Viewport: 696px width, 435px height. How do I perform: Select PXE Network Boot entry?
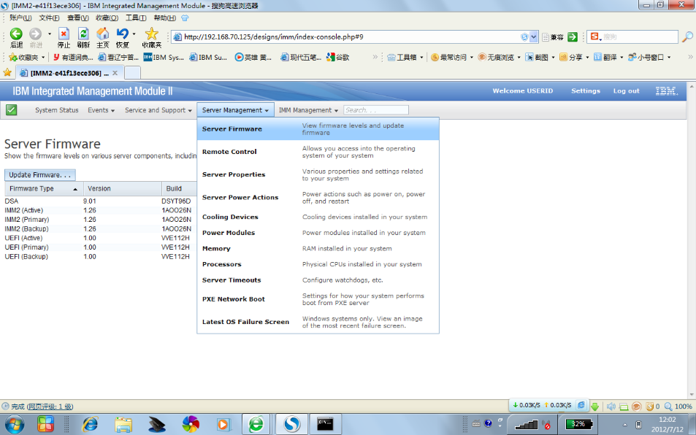[318, 299]
